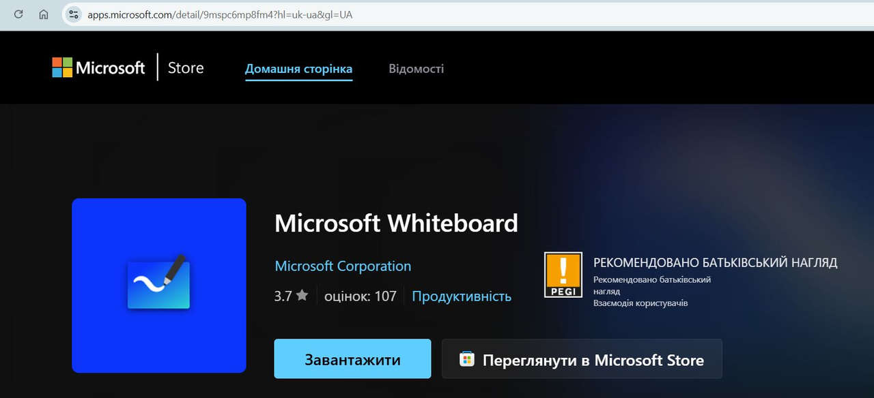Click the Microsoft logo
The image size is (874, 398).
tap(98, 67)
